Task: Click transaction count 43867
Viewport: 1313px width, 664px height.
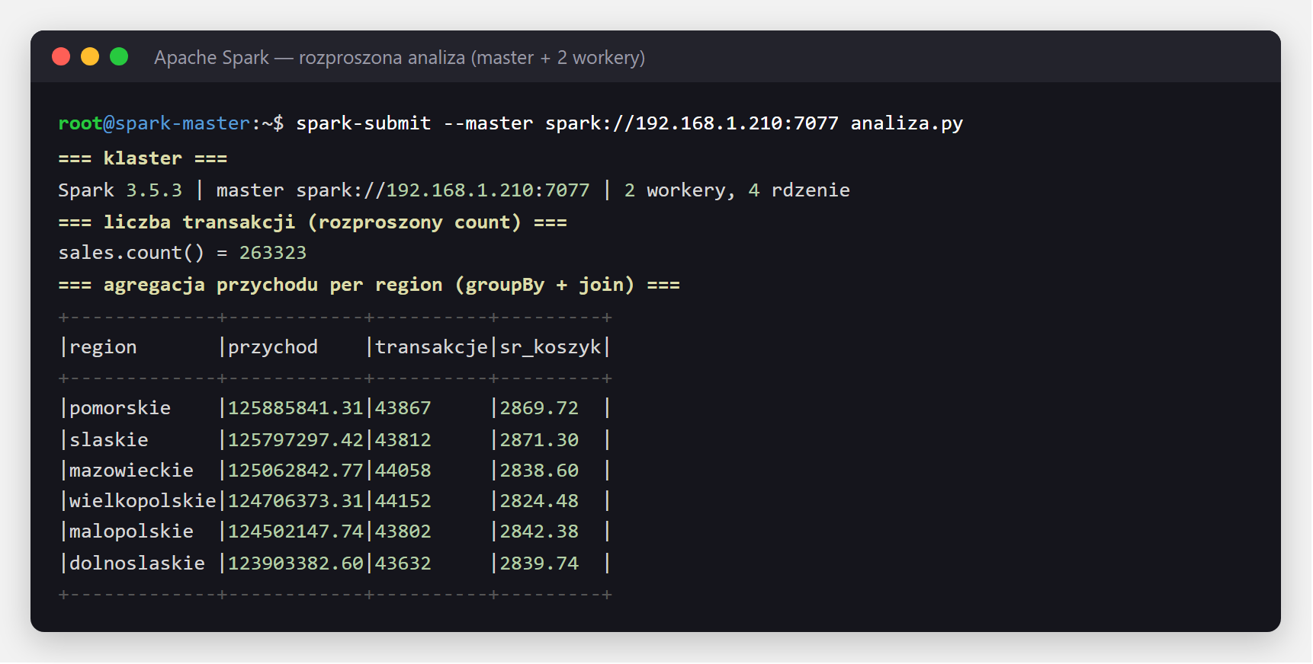Action: click(x=403, y=408)
